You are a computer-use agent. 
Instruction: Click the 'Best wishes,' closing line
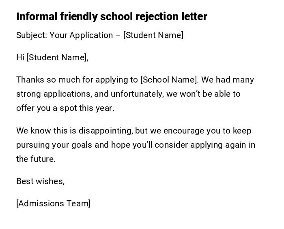click(x=41, y=181)
